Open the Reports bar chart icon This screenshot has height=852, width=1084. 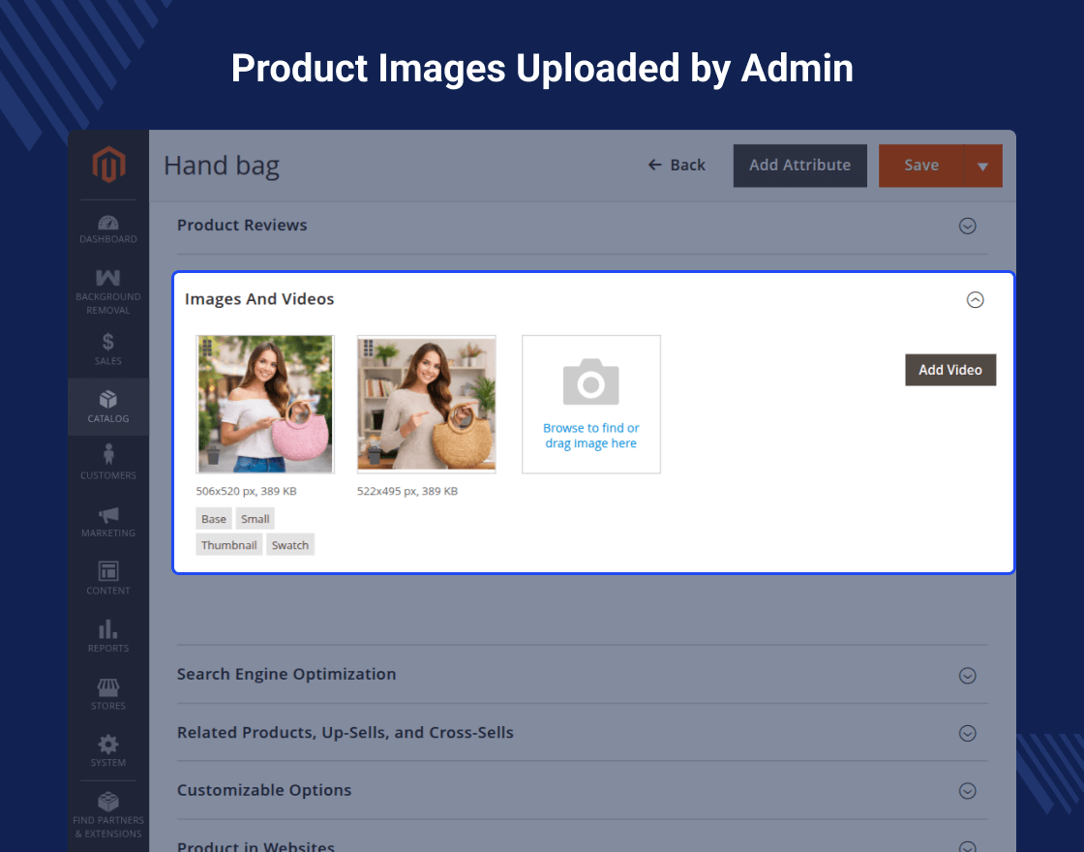pos(108,635)
